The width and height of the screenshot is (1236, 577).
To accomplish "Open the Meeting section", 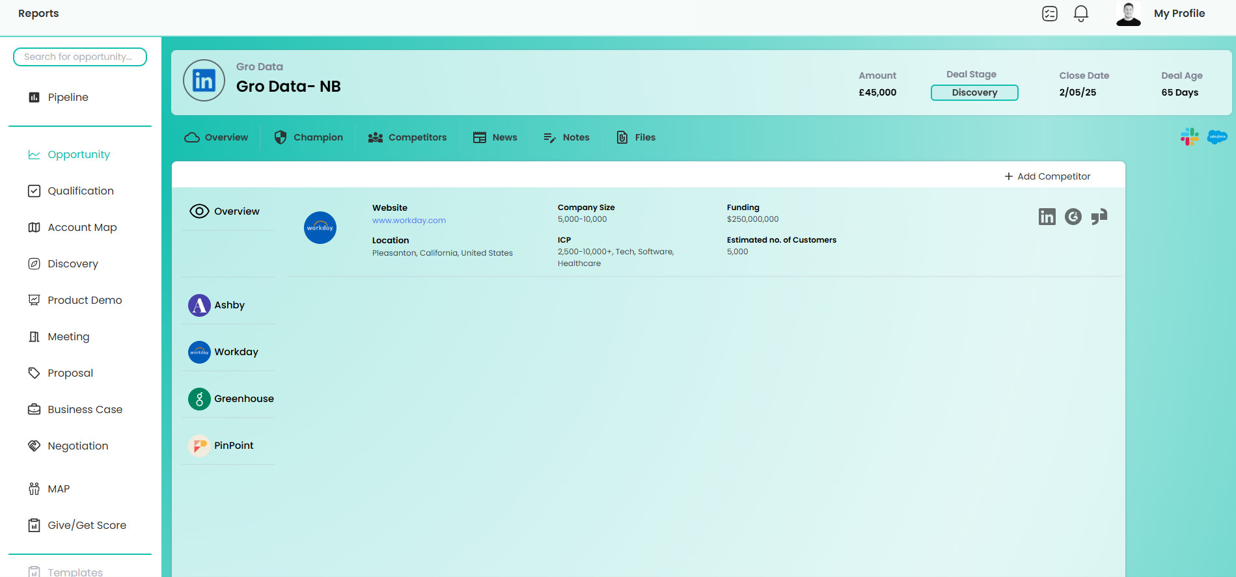I will [x=68, y=336].
